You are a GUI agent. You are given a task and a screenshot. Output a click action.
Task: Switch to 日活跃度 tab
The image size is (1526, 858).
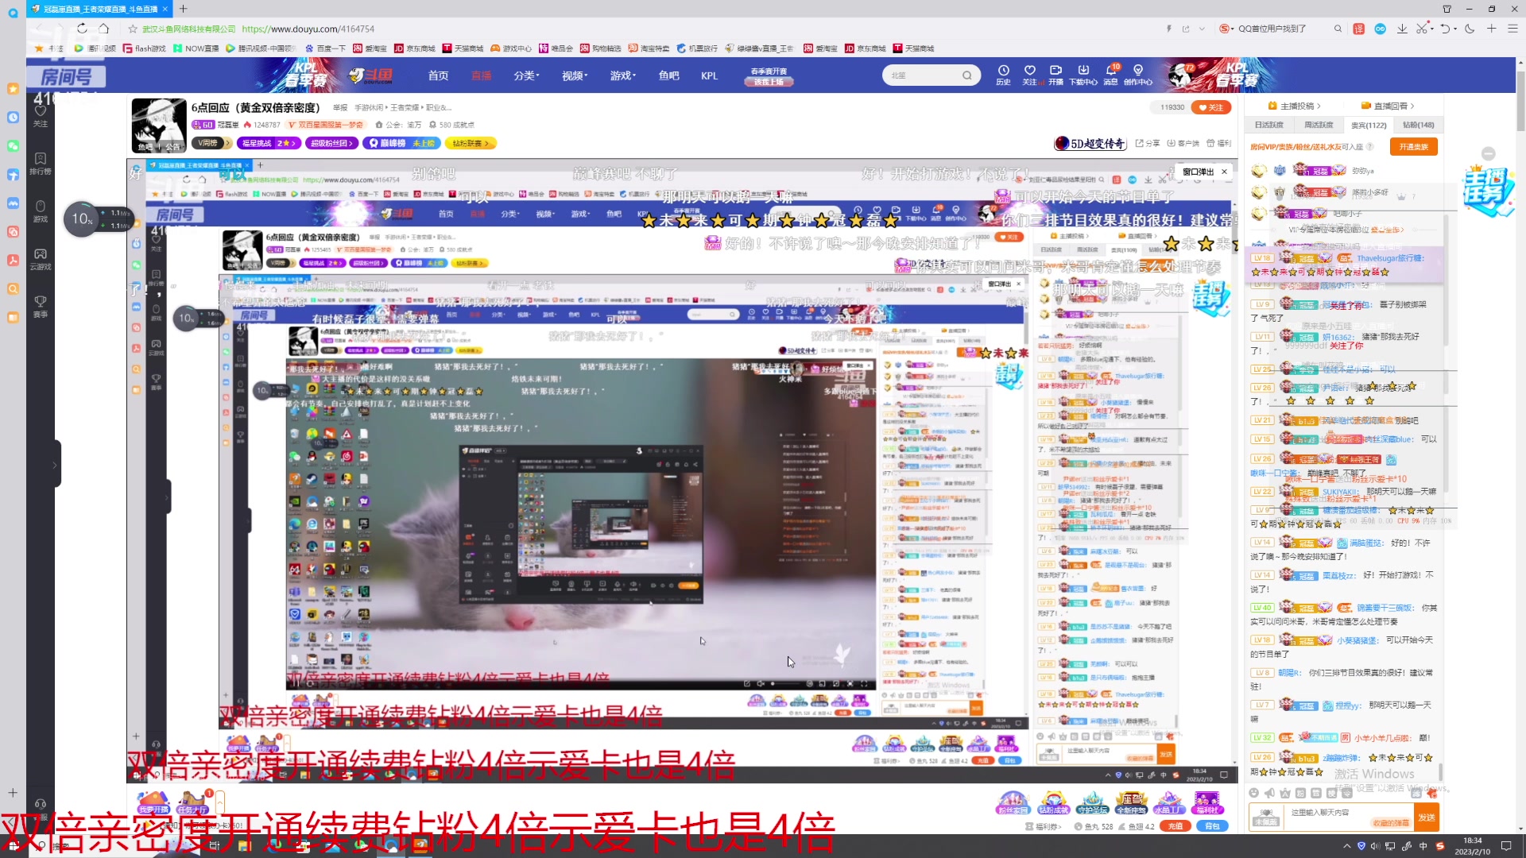pyautogui.click(x=1269, y=125)
